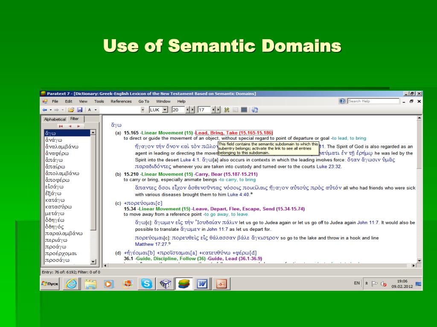Open the back-history dropdown arrow
This screenshot has width=437, height=327.
(51, 110)
